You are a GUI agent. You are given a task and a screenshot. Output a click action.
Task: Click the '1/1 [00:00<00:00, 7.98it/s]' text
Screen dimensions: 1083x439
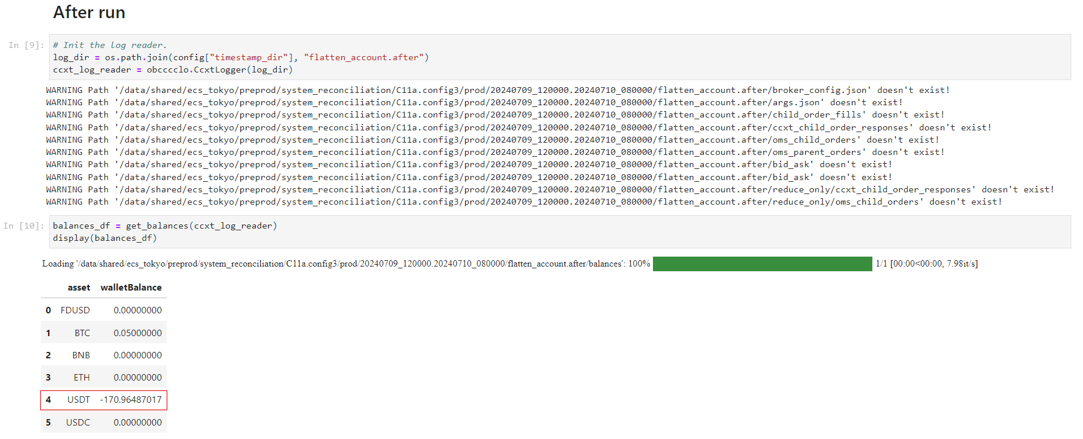927,264
